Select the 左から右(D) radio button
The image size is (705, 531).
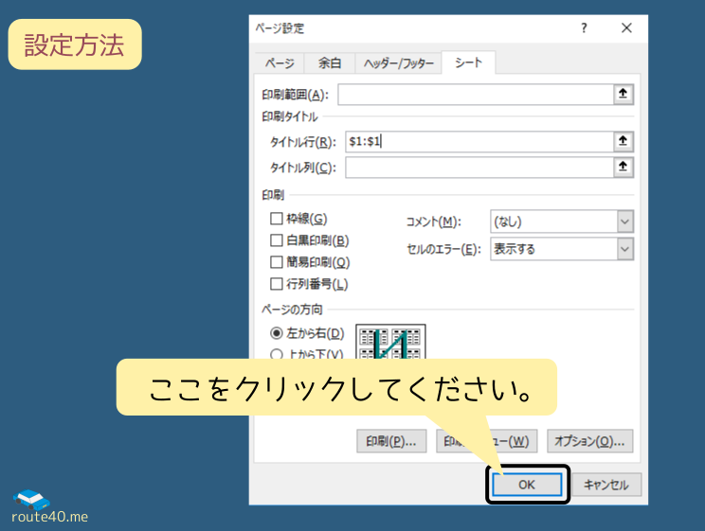[x=276, y=333]
